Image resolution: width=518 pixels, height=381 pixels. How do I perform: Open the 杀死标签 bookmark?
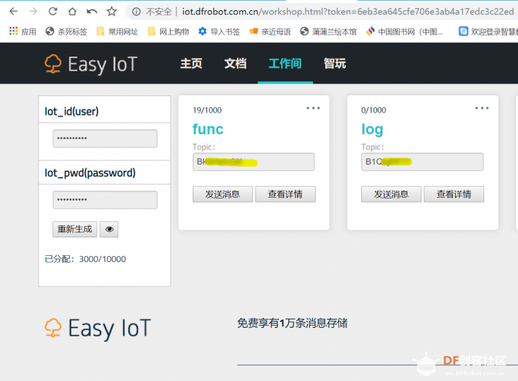coord(66,31)
